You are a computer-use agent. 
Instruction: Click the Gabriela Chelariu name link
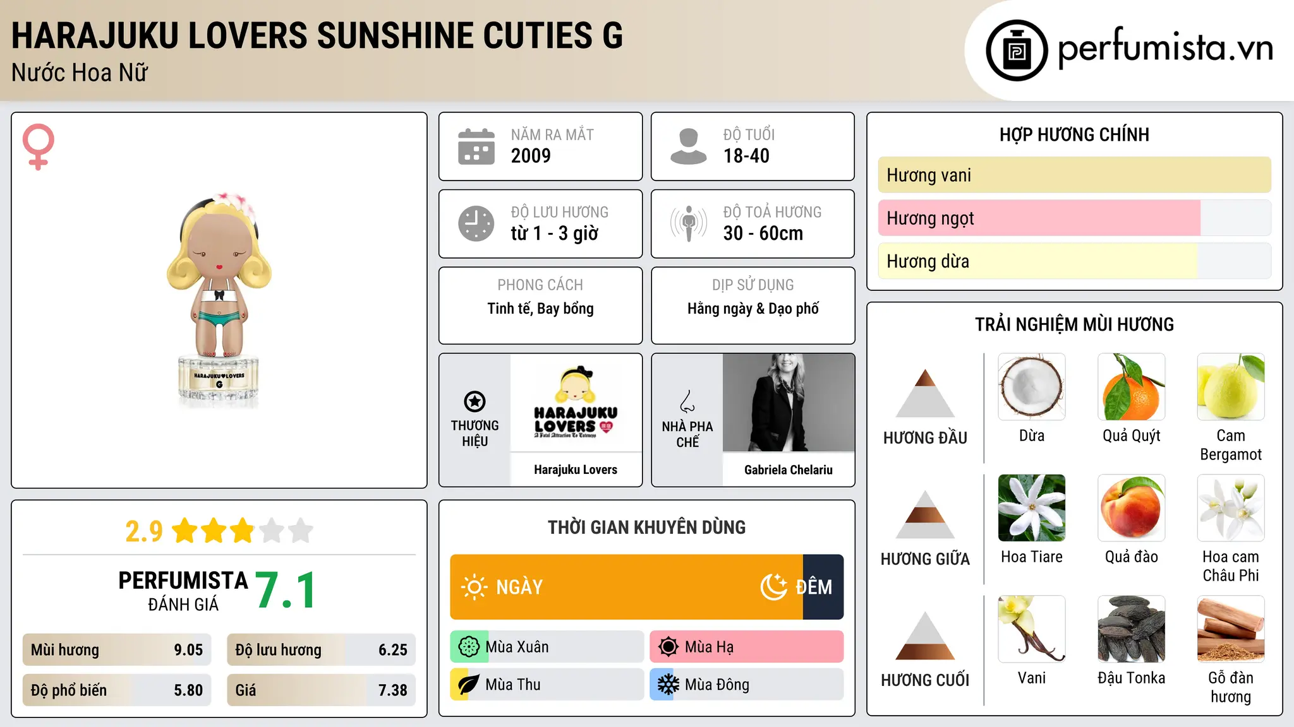(789, 470)
